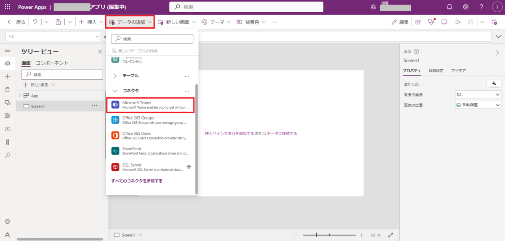
Task: Open the app launcher waffle icon
Action: (7, 7)
